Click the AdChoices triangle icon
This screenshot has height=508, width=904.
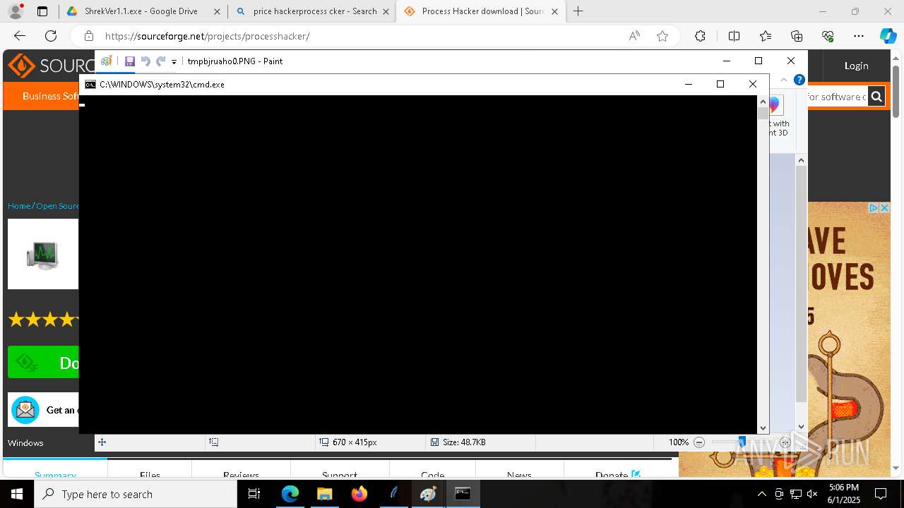click(874, 208)
